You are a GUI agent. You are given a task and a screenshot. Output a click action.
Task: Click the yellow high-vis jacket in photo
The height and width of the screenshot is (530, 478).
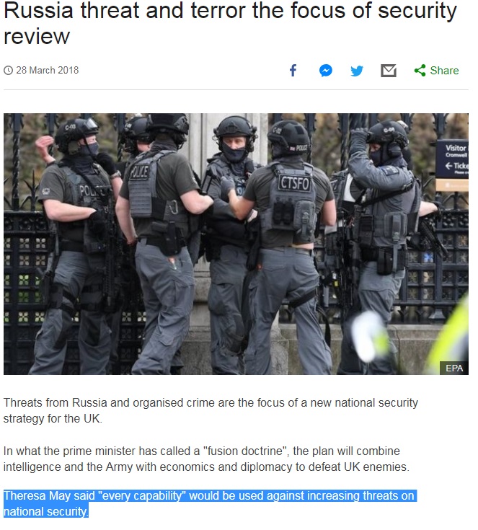pyautogui.click(x=450, y=338)
